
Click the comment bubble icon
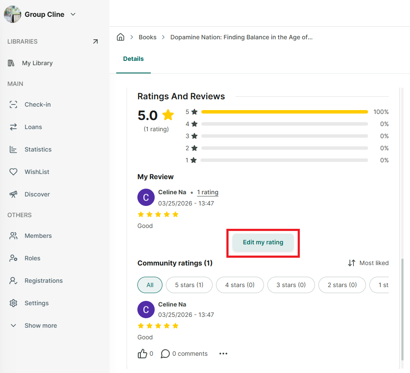(x=165, y=354)
